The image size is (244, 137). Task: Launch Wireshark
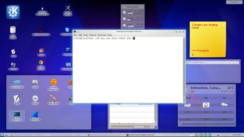point(35,116)
